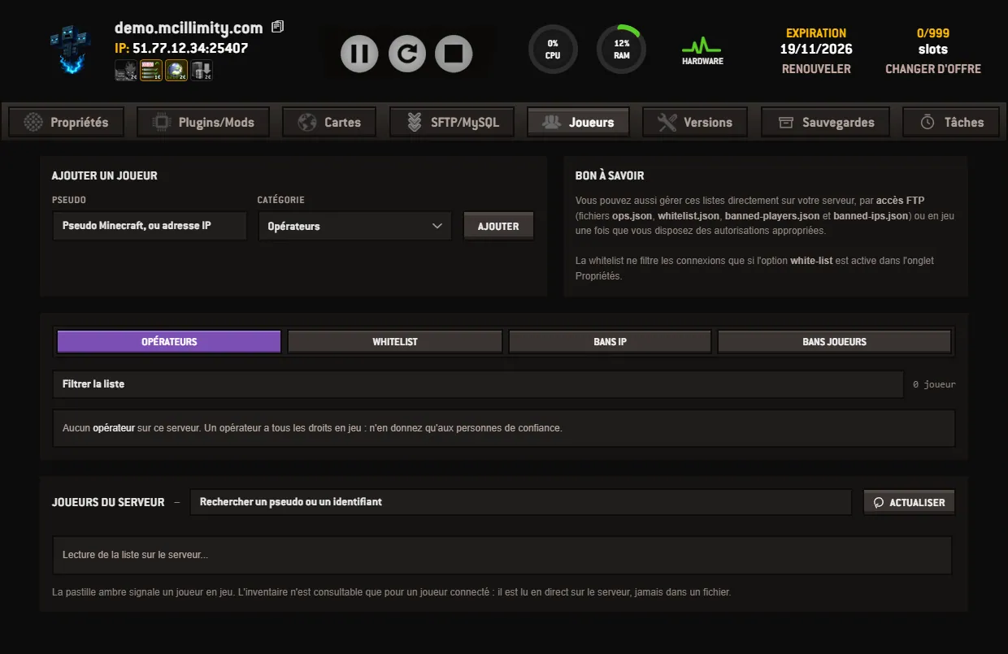
Task: Open the Propriétés tab
Action: pyautogui.click(x=66, y=122)
